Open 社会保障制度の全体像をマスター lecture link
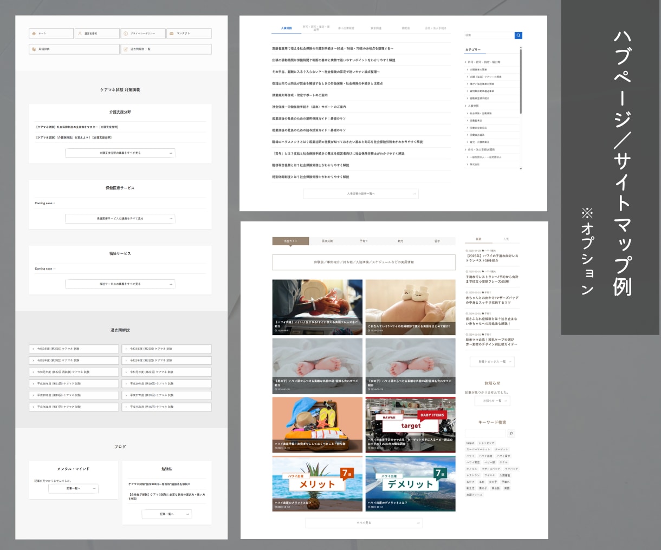Viewport: 661px width, 550px height. click(77, 127)
